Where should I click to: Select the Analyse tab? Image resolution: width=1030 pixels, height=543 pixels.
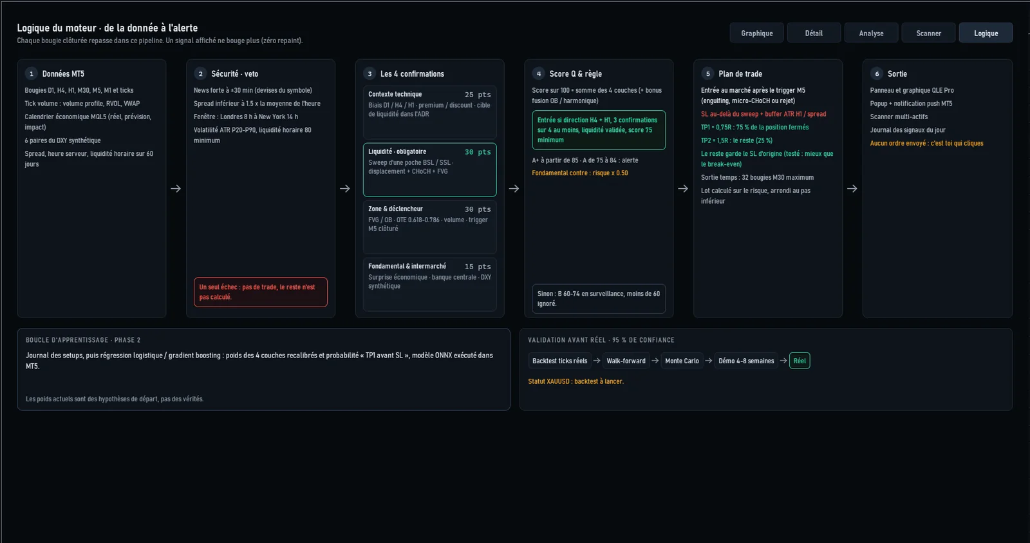click(871, 33)
